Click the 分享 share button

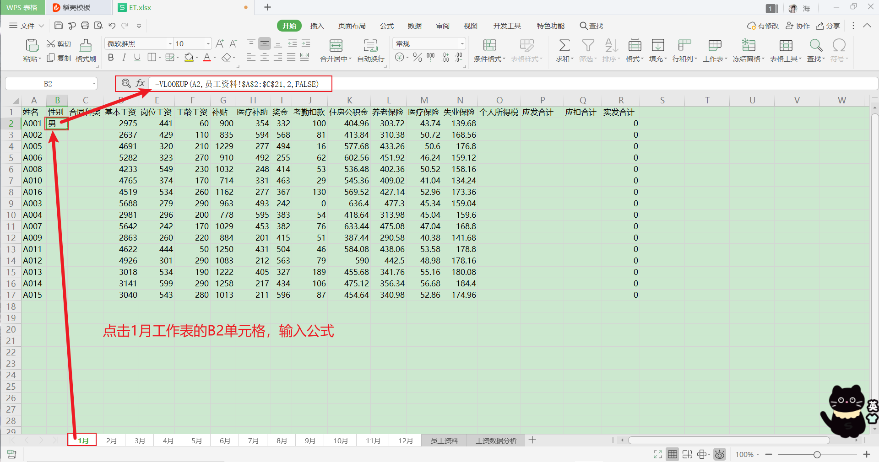(x=828, y=26)
